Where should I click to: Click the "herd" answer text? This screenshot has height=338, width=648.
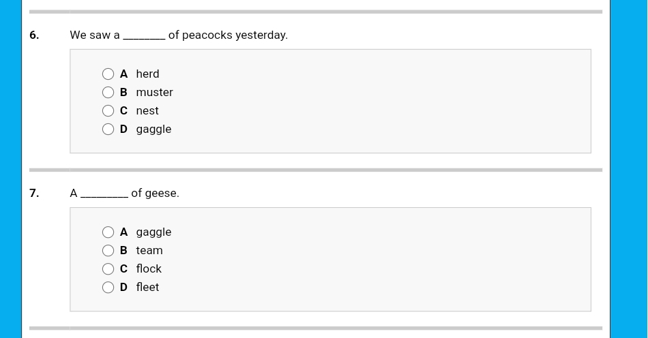(147, 74)
